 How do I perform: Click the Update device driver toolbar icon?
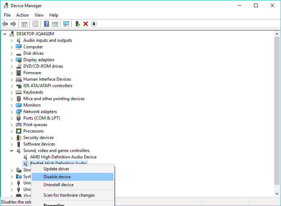click(77, 24)
